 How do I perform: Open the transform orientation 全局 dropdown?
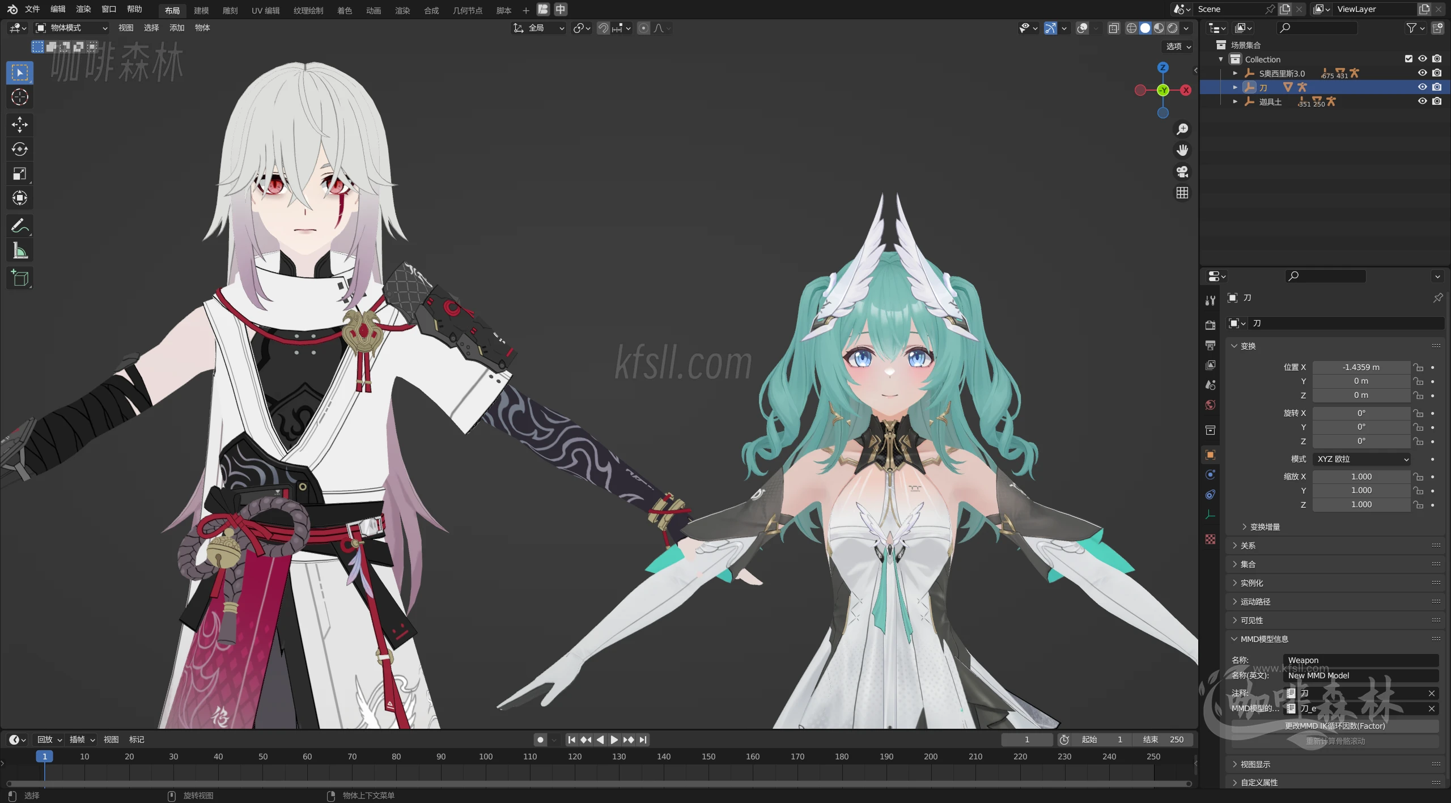pos(538,28)
